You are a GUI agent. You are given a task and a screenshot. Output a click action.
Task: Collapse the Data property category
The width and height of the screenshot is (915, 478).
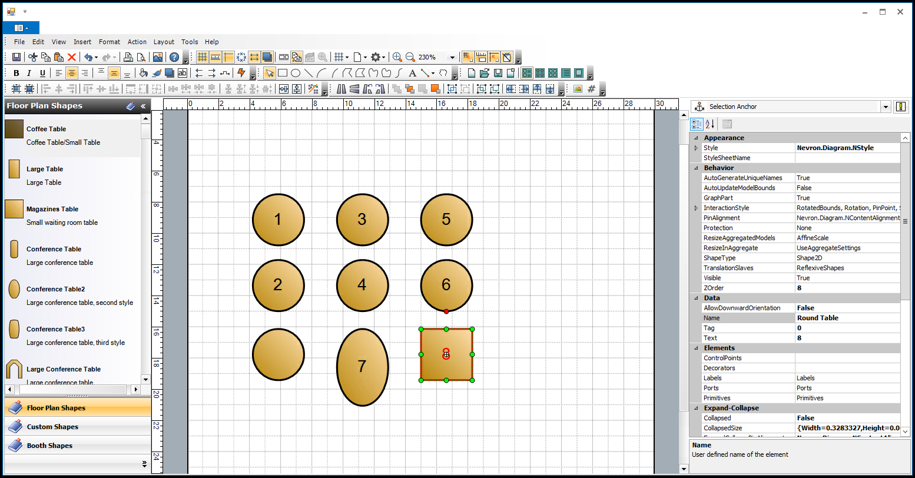696,298
